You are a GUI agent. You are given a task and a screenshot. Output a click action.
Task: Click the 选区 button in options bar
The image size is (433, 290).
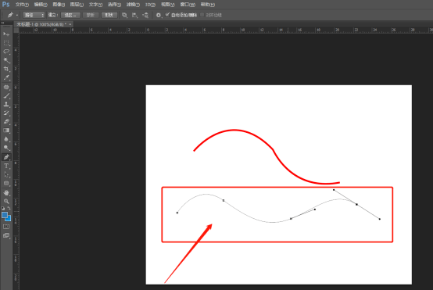coord(70,15)
